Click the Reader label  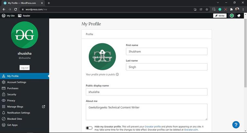click(26, 16)
